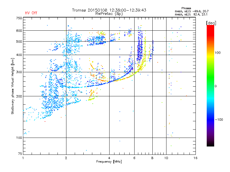Click the x-axis label '10'

point(166,158)
